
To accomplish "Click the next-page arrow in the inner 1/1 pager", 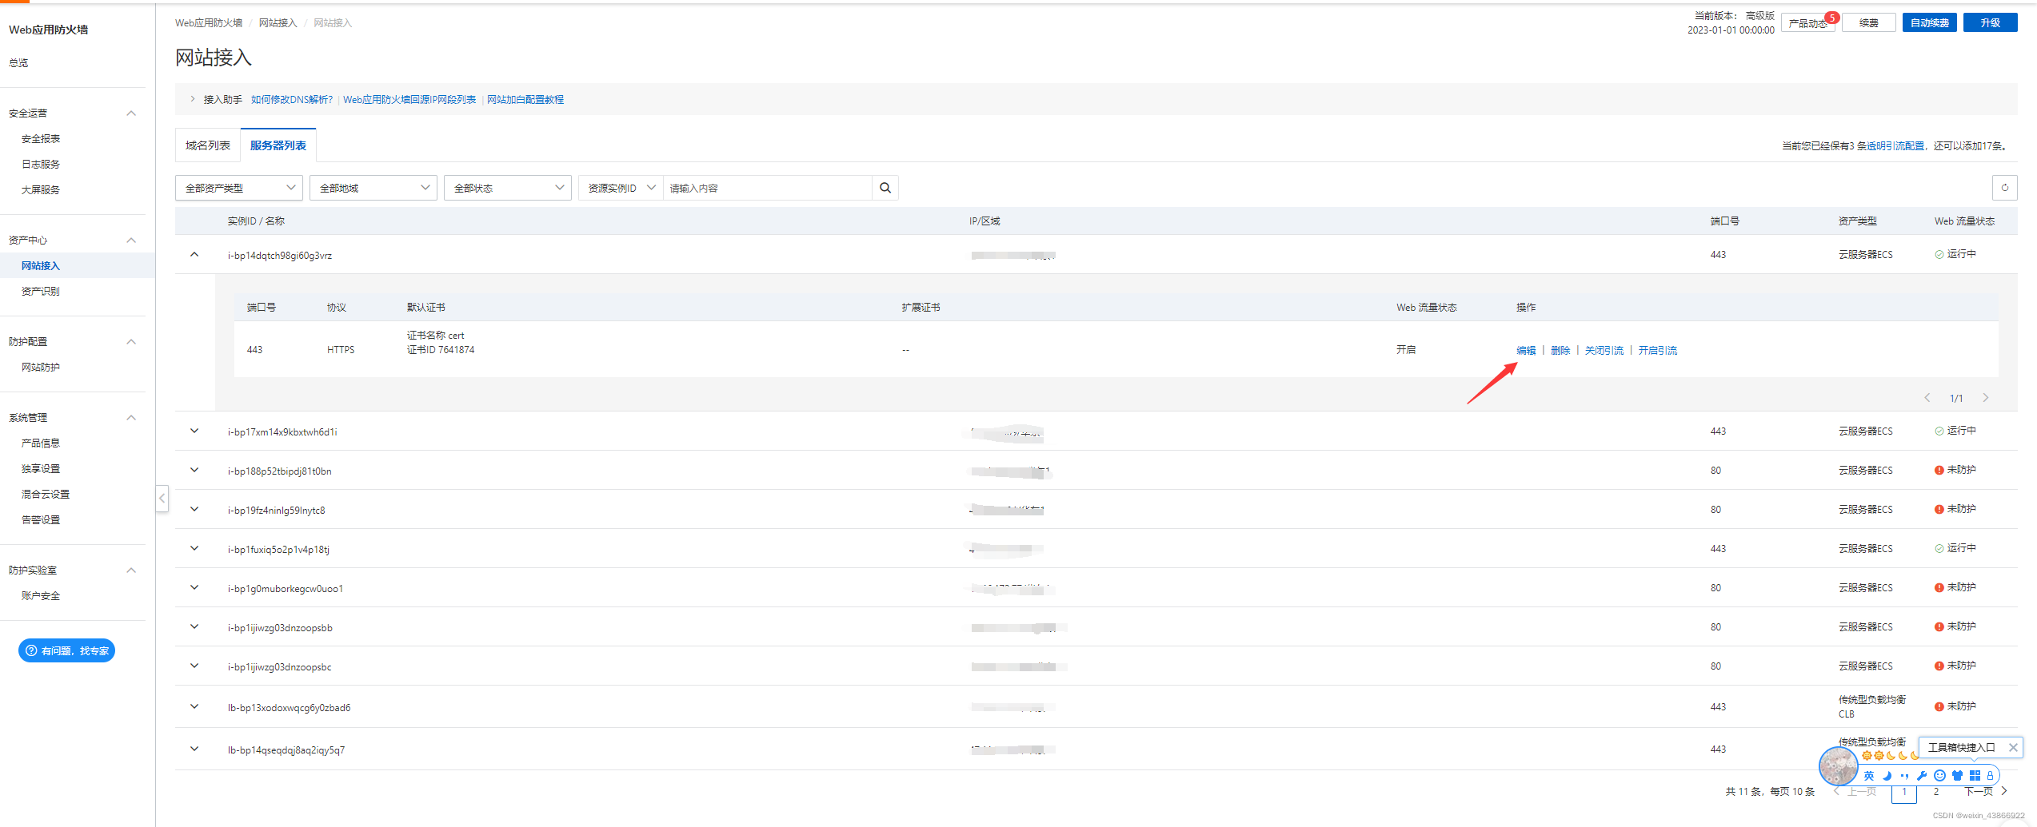I will tap(1985, 398).
